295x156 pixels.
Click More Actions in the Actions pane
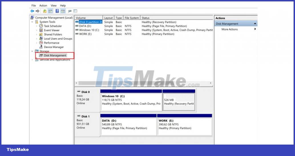pyautogui.click(x=230, y=29)
